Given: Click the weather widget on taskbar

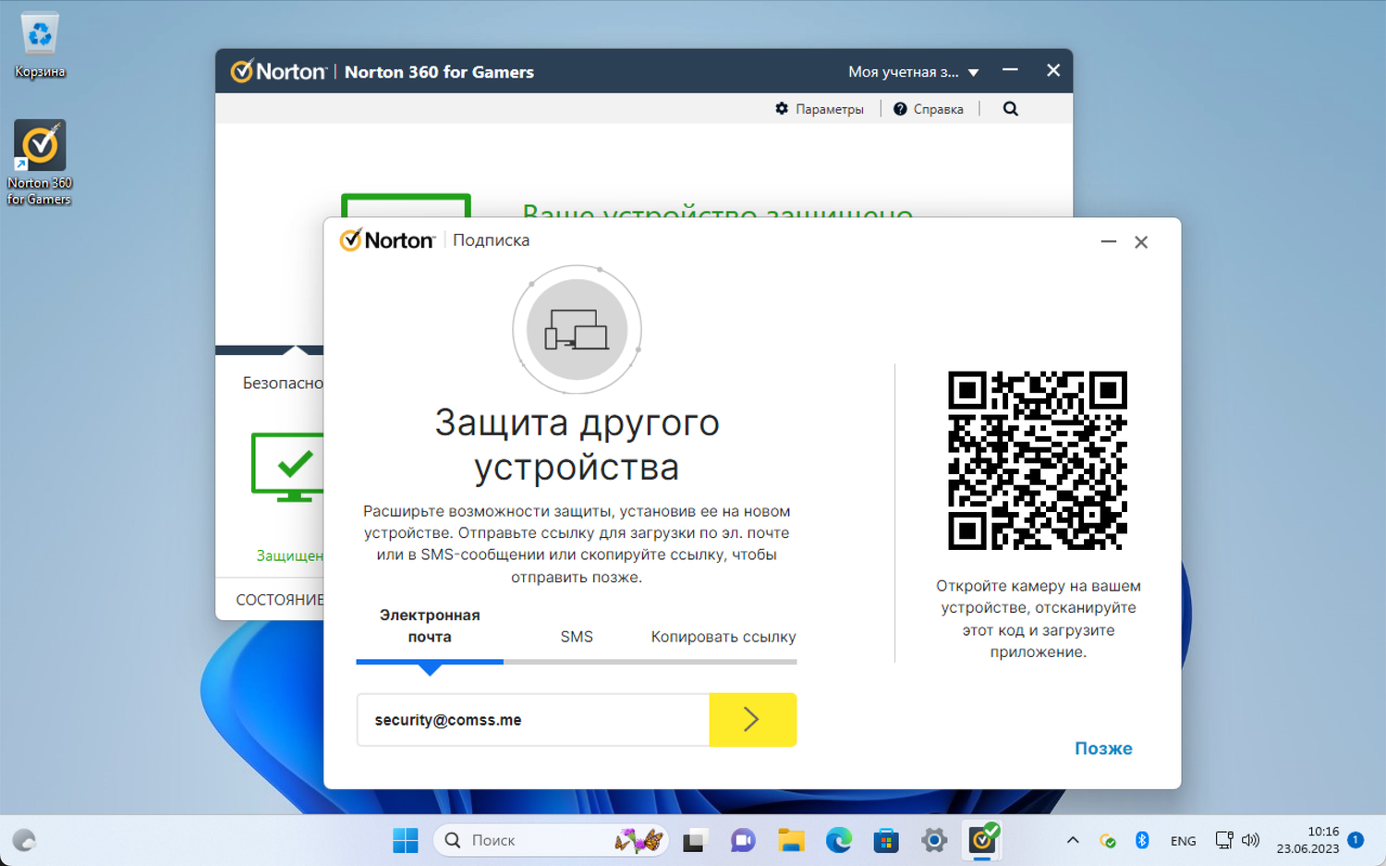Looking at the screenshot, I should 24,840.
